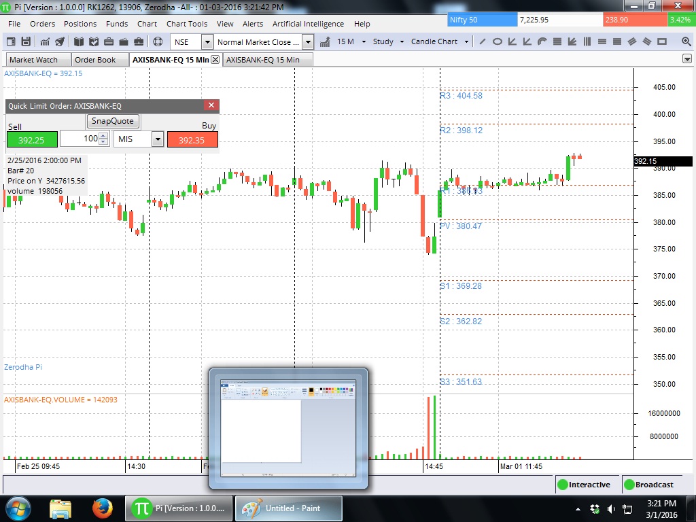Open the Windows Start menu
The width and height of the screenshot is (696, 522).
pos(18,508)
